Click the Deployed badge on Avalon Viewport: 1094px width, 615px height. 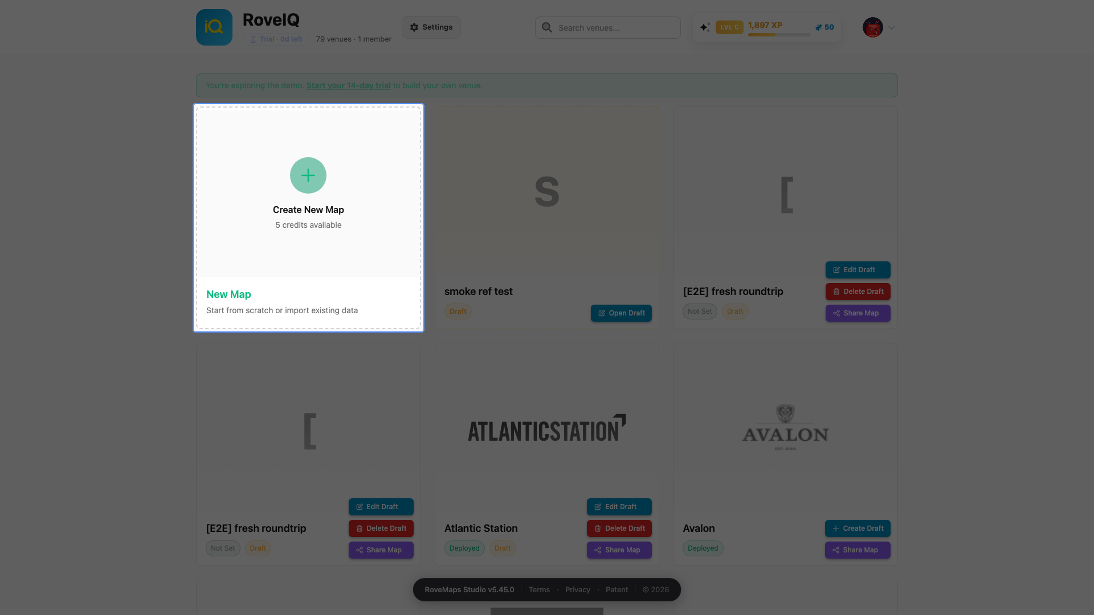click(x=703, y=548)
